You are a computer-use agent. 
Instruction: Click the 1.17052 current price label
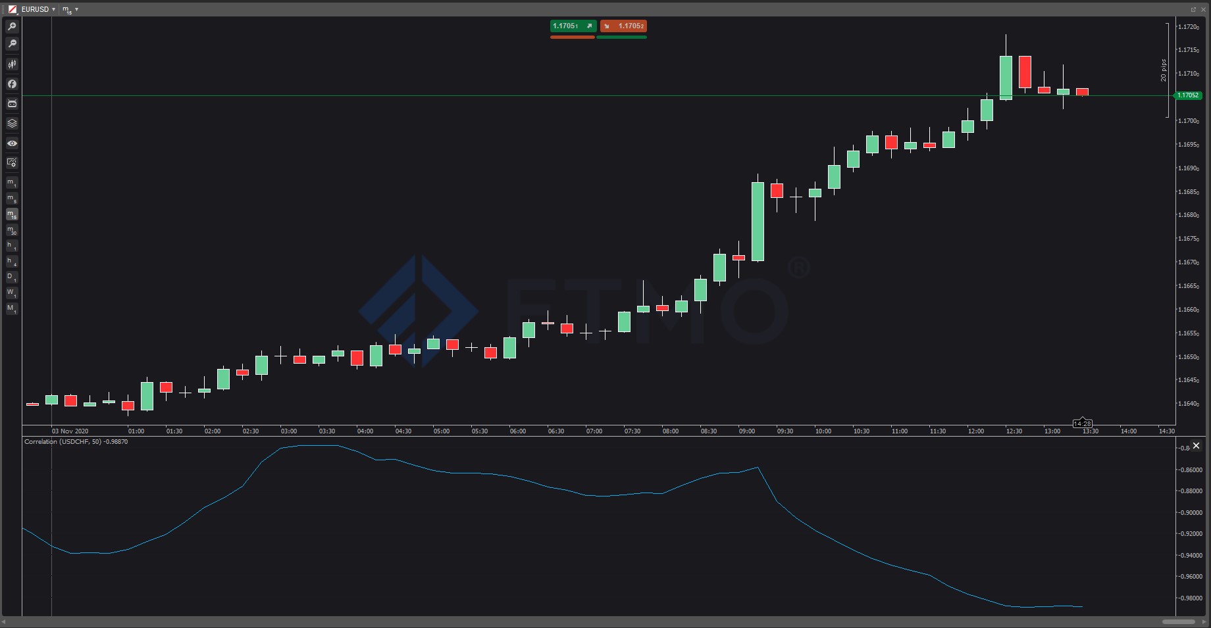coord(1189,95)
